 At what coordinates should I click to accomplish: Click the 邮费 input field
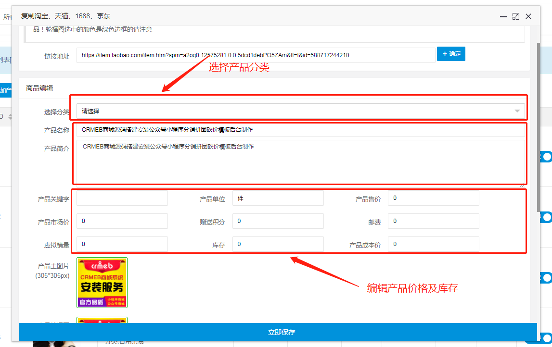(x=433, y=221)
